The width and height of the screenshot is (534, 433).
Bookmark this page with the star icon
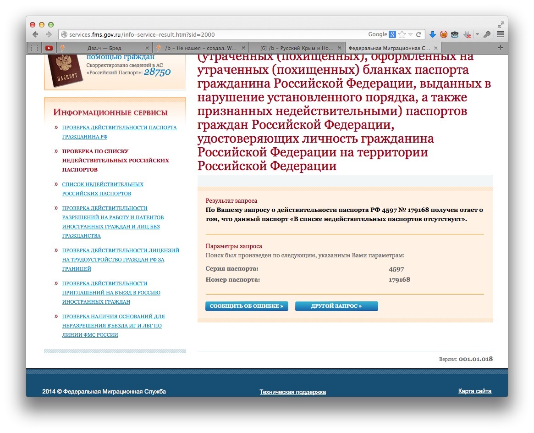402,34
